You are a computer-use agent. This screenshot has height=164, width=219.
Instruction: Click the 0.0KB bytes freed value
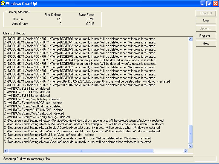pyautogui.click(x=90, y=24)
